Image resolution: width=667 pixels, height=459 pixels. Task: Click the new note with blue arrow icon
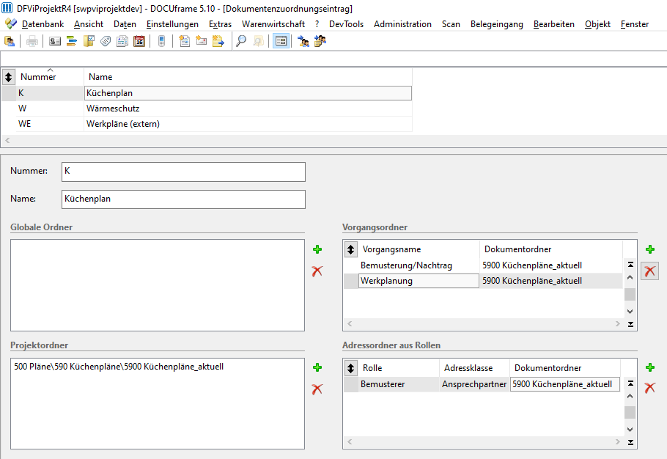tap(218, 41)
